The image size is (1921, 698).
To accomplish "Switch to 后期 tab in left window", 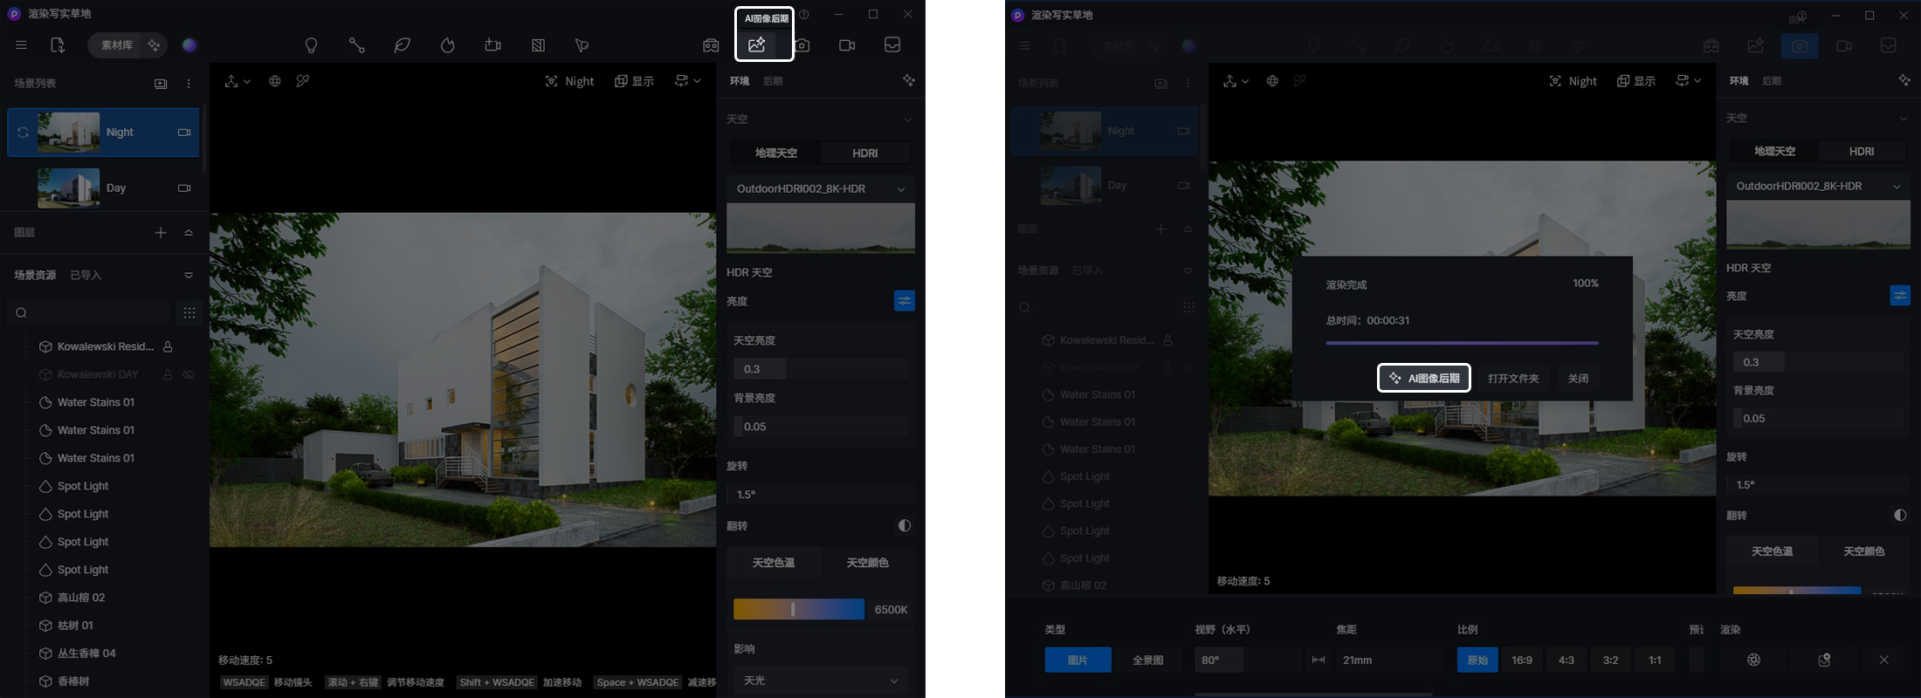I will click(773, 81).
